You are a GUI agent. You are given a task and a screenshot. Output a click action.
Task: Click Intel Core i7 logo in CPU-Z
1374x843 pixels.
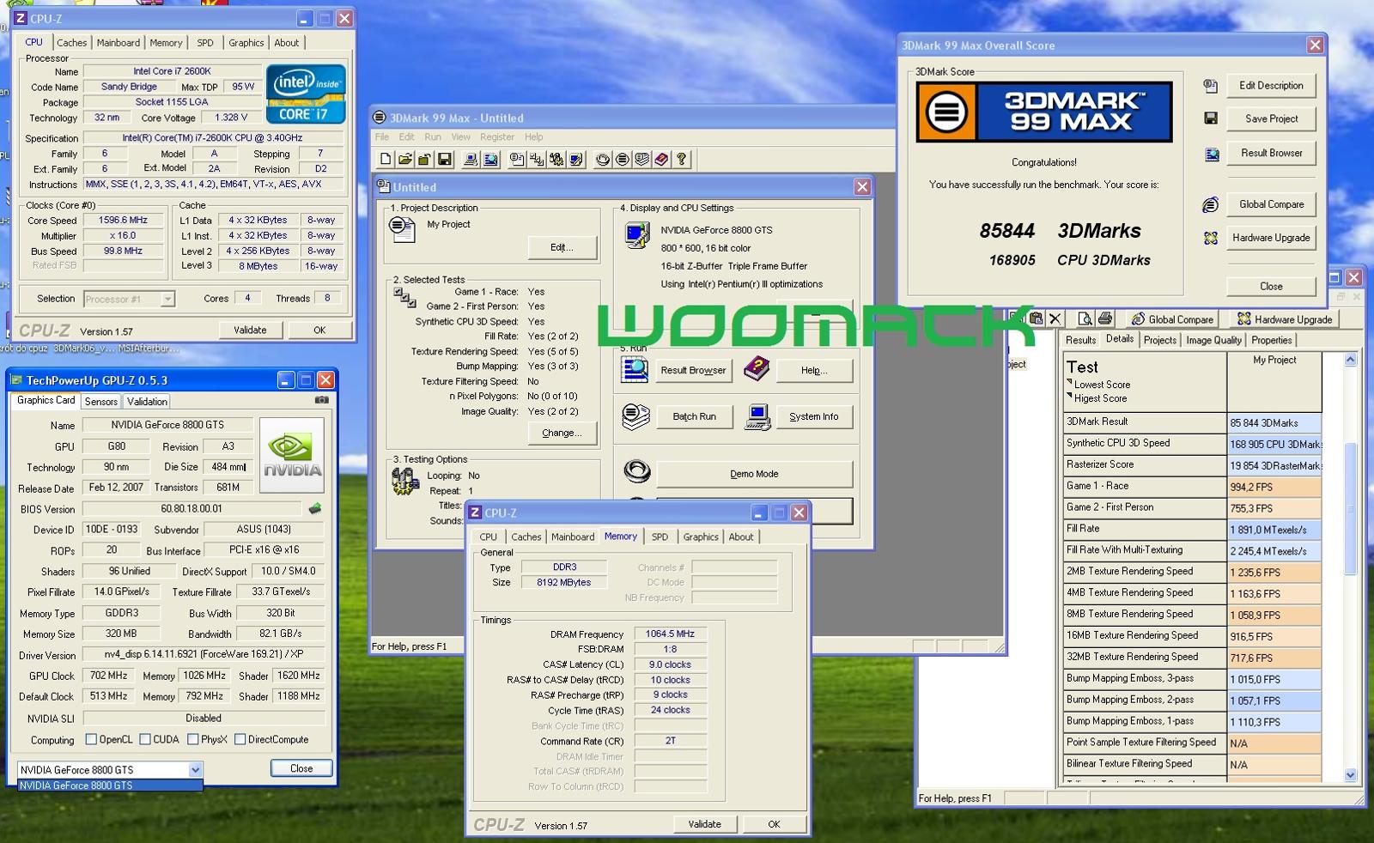(x=306, y=94)
